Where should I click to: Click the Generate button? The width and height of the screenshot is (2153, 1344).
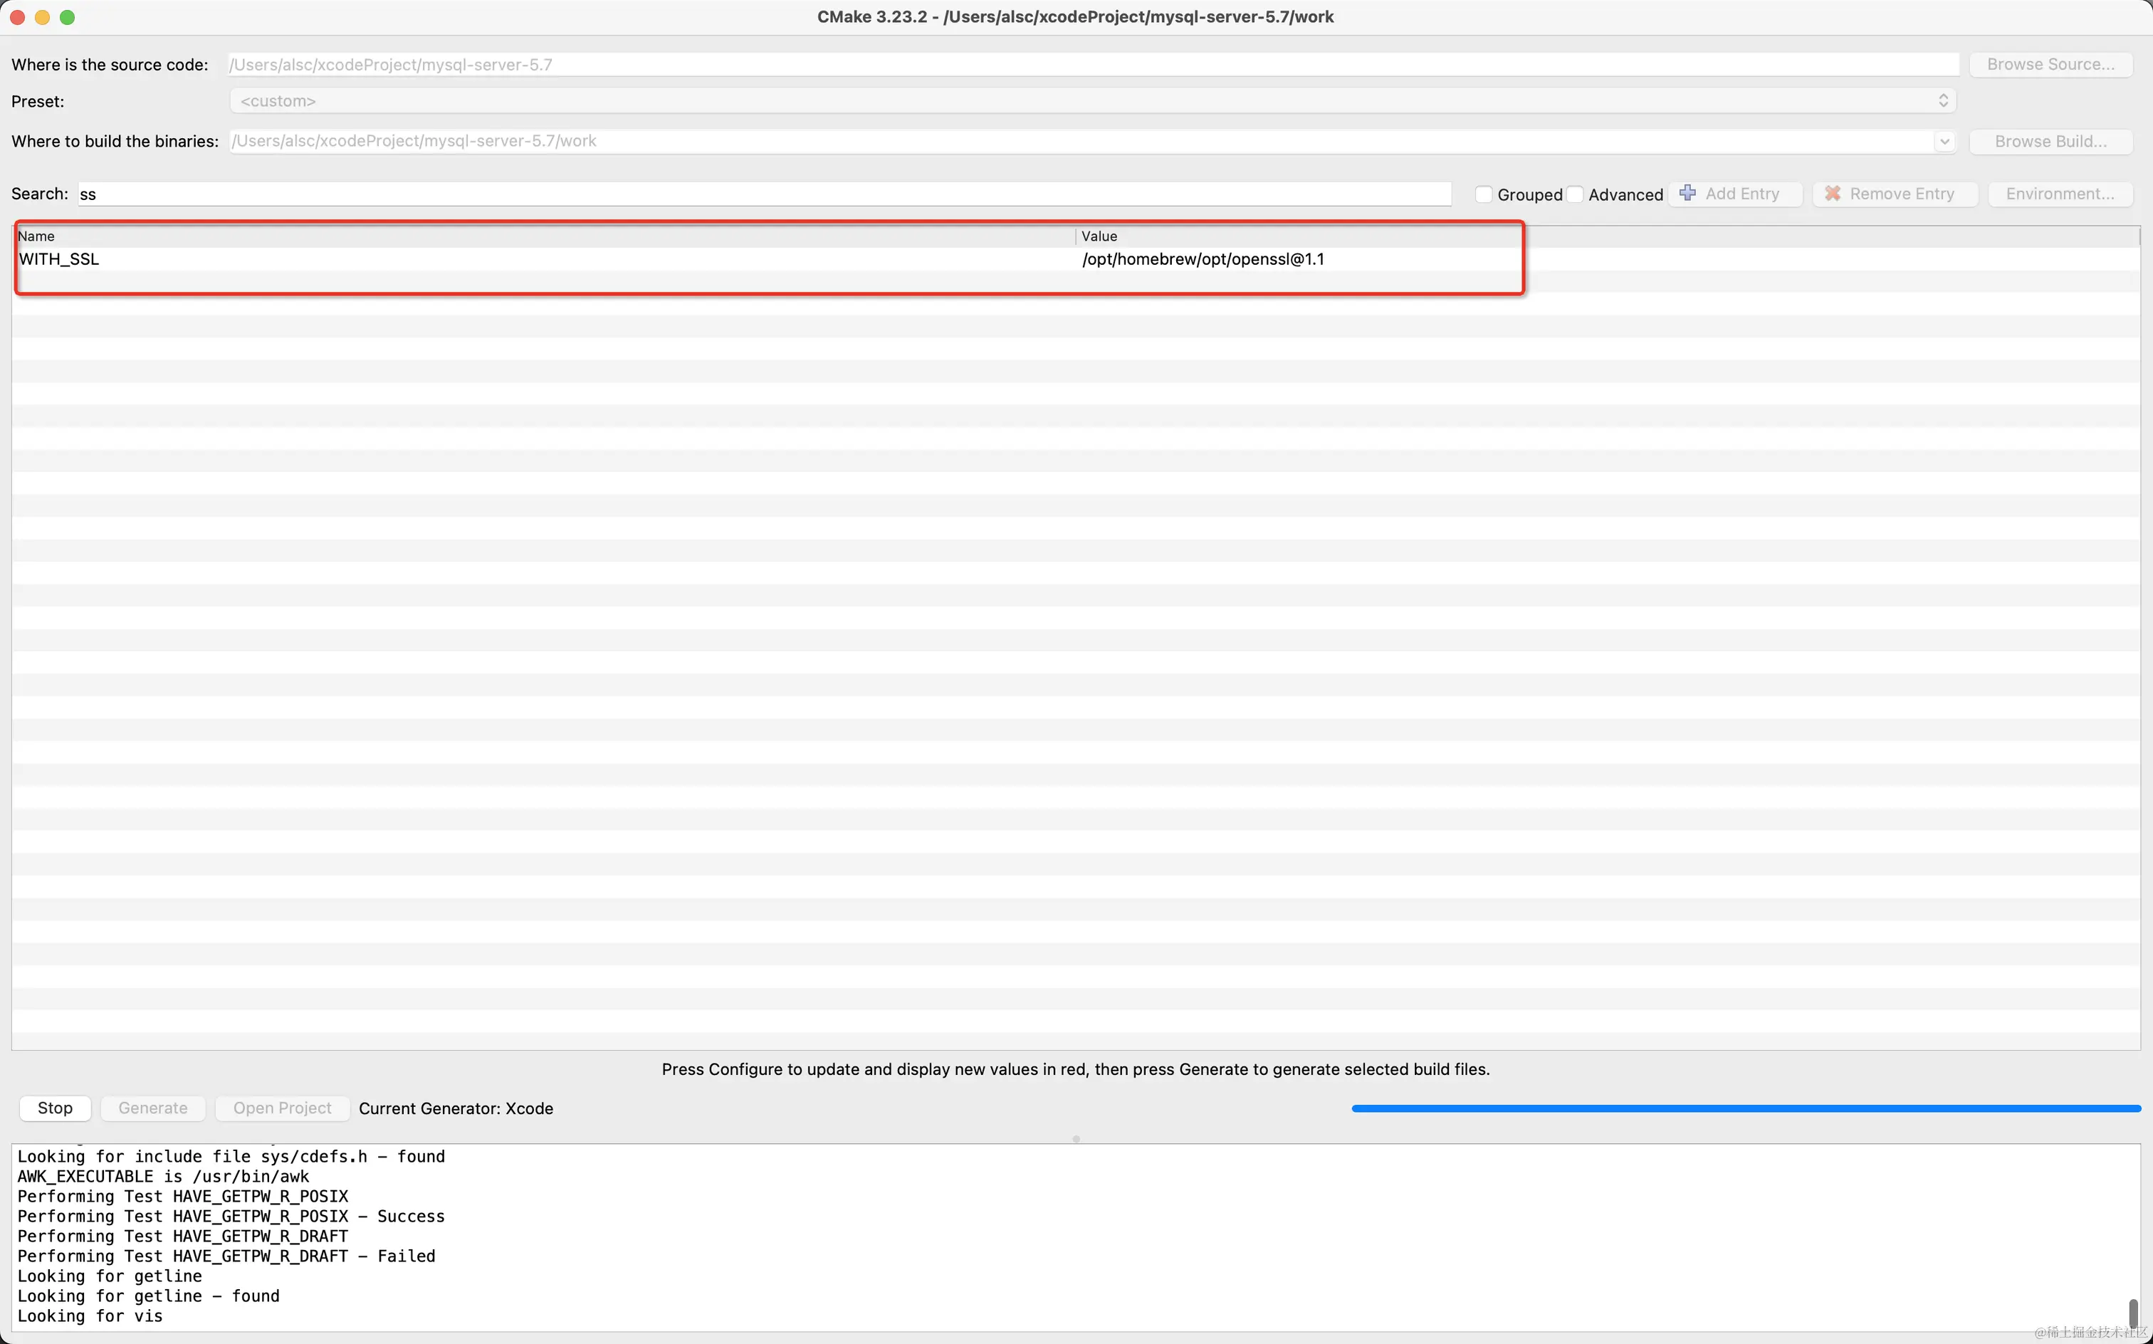coord(153,1108)
